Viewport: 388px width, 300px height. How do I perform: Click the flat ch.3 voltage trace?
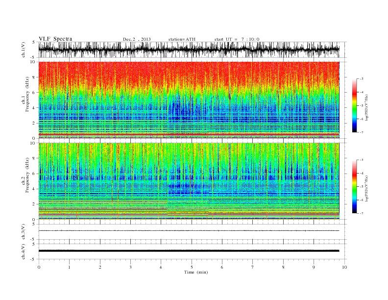pyautogui.click(x=189, y=231)
